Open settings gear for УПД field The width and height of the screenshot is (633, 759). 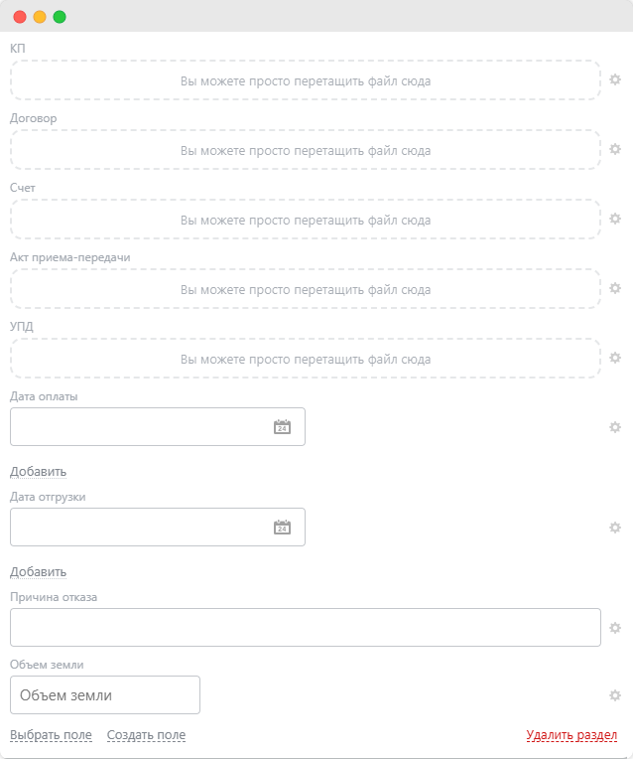(x=614, y=358)
